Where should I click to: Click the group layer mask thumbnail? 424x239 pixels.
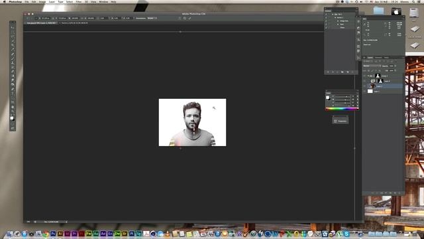pyautogui.click(x=378, y=76)
